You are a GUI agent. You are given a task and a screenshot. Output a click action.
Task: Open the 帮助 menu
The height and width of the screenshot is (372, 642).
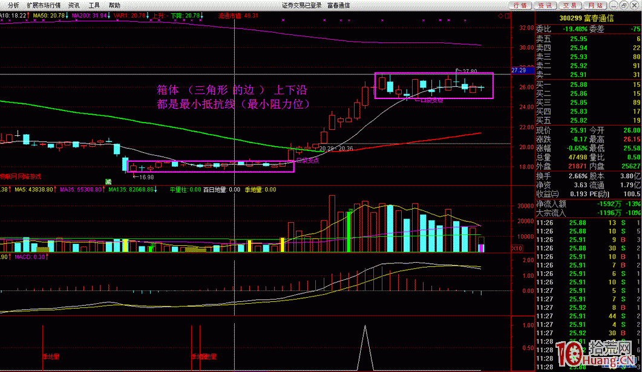(114, 5)
